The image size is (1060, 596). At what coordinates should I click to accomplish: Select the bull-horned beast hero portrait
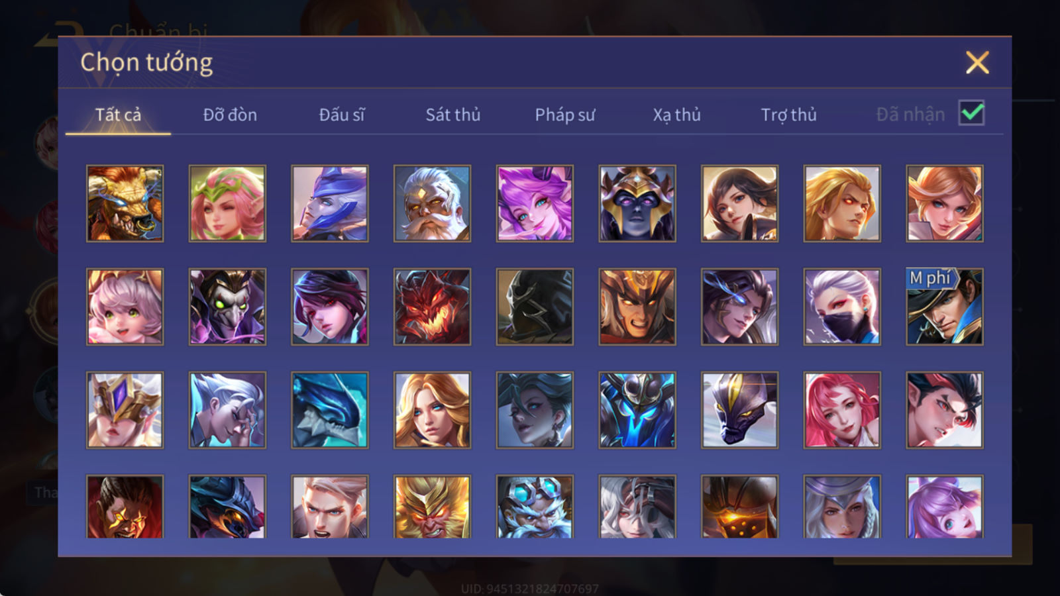pos(125,203)
